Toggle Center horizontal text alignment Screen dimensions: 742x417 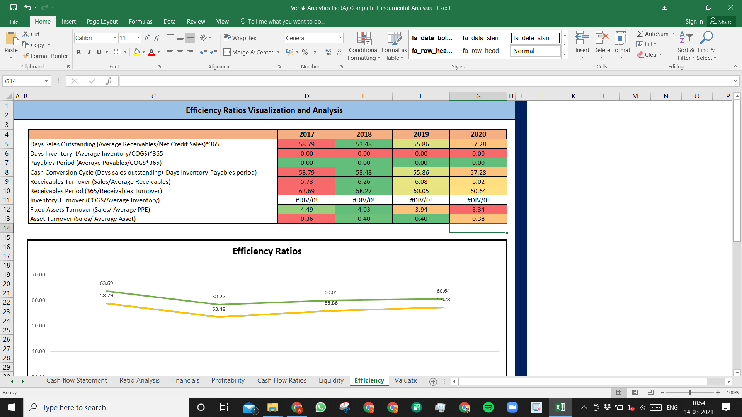tap(180, 52)
